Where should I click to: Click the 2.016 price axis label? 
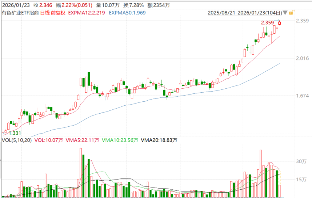[x=302, y=58]
